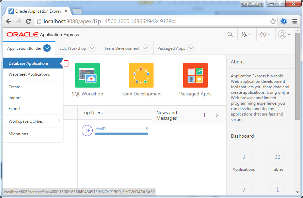Screen dimensions: 303x198
Task: Open a new browser tab
Action: (77, 11)
